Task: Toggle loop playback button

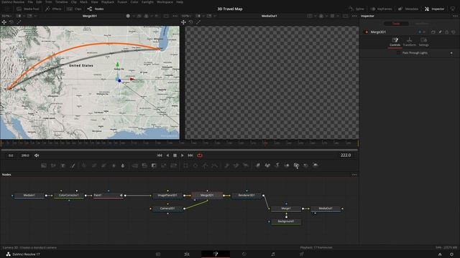Action: (200, 156)
